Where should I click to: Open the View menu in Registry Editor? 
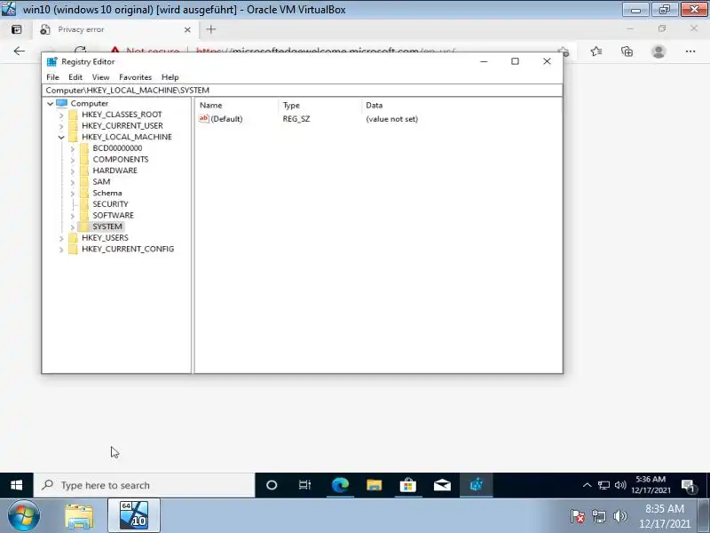[100, 77]
